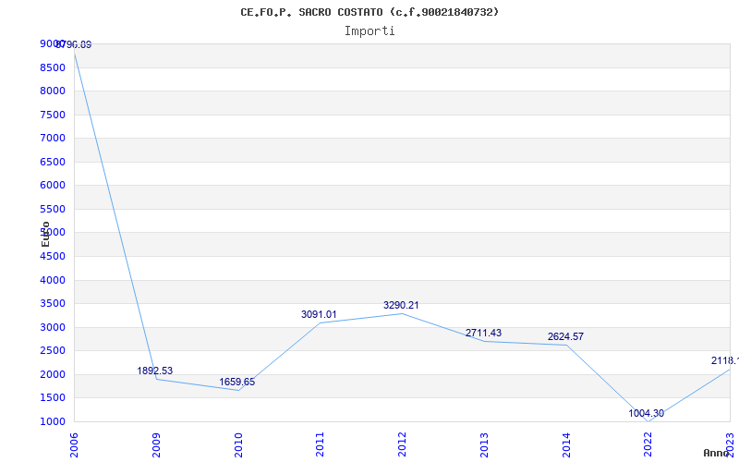The height and width of the screenshot is (462, 739).
Task: Click the 2011 year axis label
Action: pyautogui.click(x=321, y=445)
